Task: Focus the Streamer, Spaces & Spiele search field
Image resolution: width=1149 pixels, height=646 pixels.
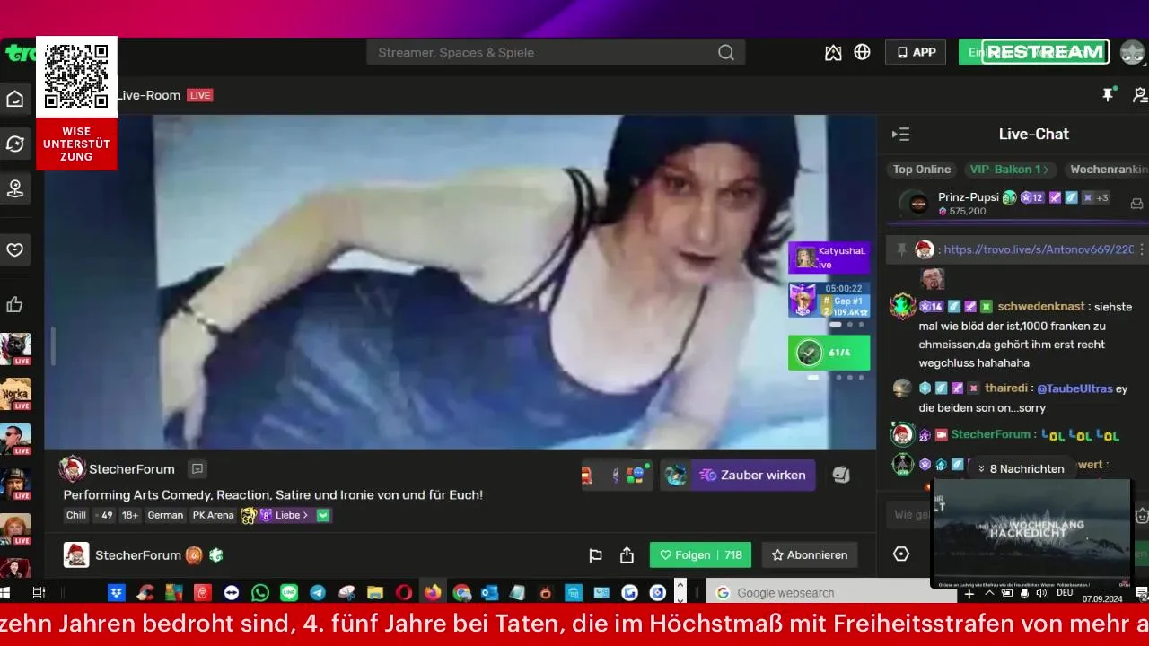Action: click(556, 52)
